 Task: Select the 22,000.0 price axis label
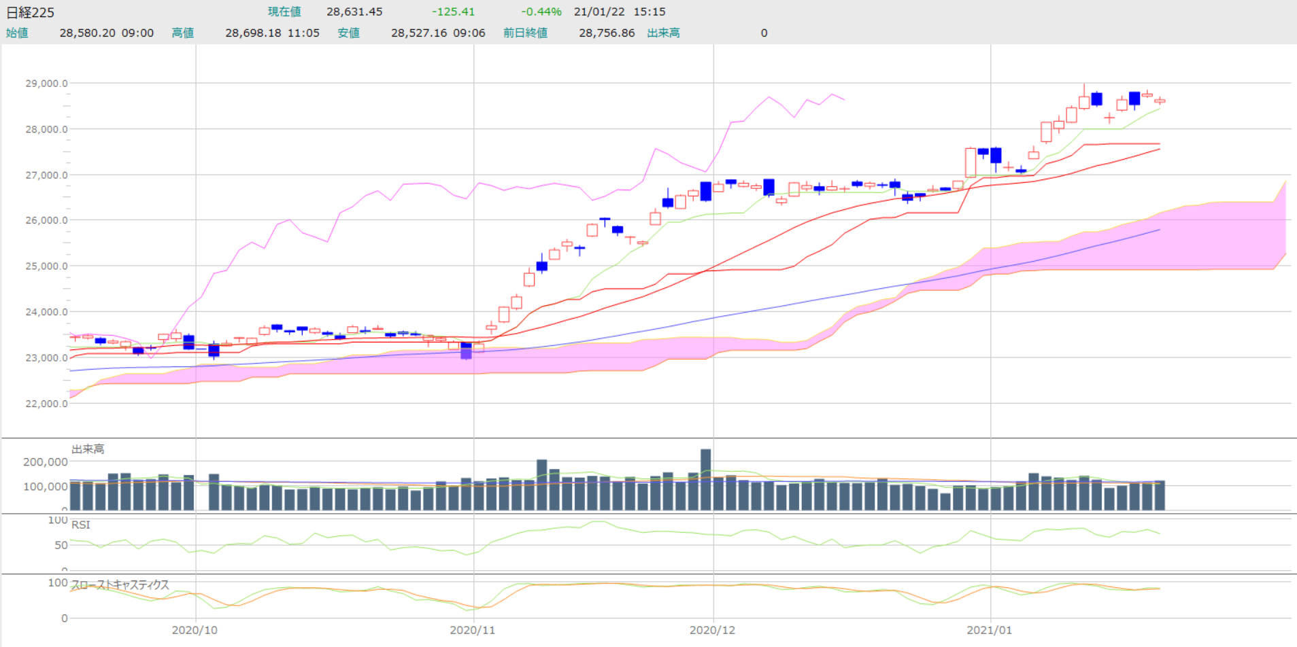pyautogui.click(x=46, y=403)
